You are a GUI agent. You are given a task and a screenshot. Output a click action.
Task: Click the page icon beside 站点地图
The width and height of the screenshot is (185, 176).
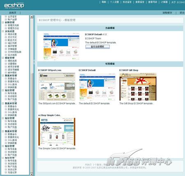click(6, 55)
